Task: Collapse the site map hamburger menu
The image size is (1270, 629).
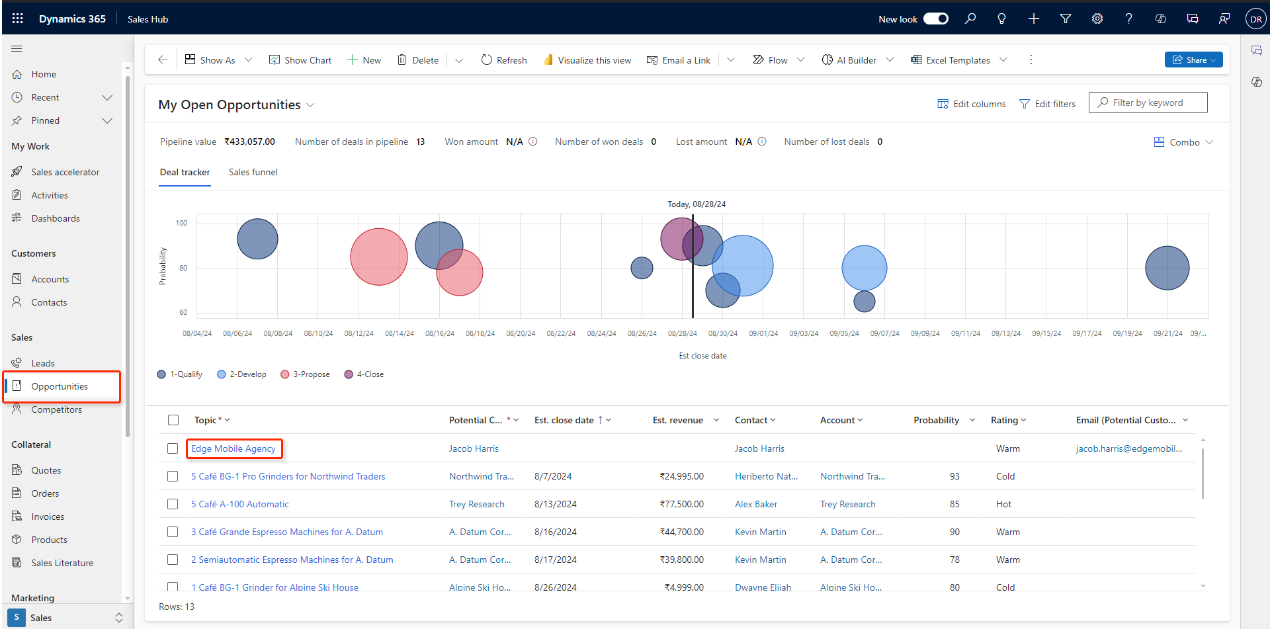Action: click(x=17, y=48)
